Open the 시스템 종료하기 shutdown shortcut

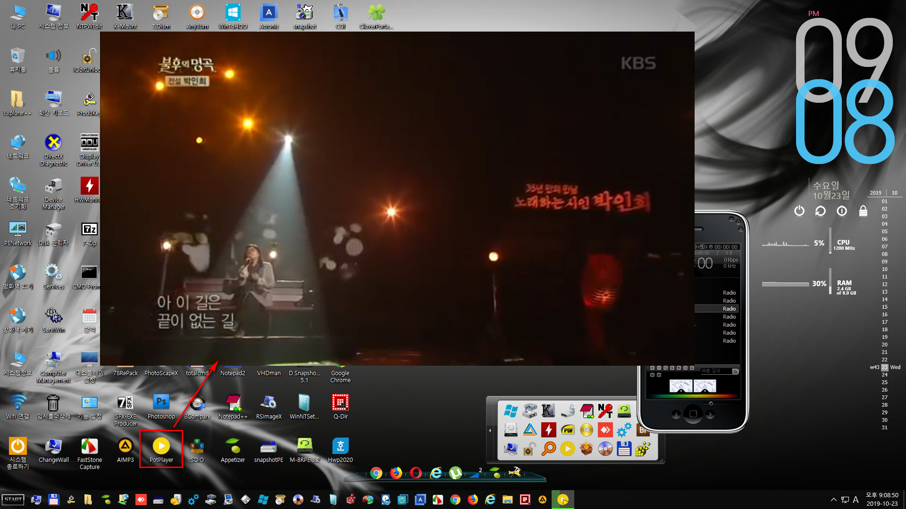pos(17,452)
